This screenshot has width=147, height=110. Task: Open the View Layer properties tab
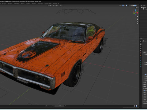(x=141, y=49)
